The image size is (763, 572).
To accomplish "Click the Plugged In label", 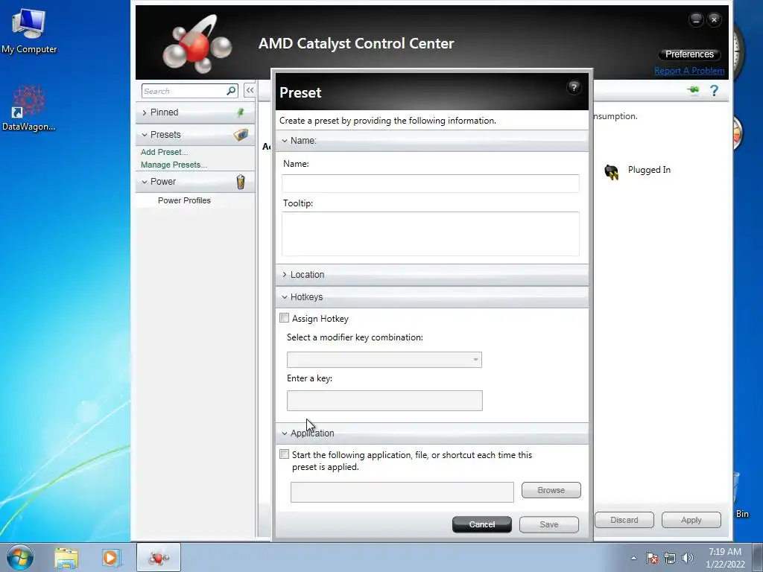I will (649, 170).
